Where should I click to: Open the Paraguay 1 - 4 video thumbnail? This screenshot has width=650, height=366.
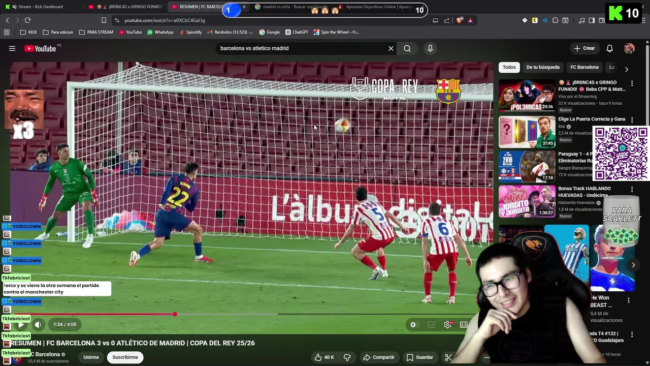527,166
